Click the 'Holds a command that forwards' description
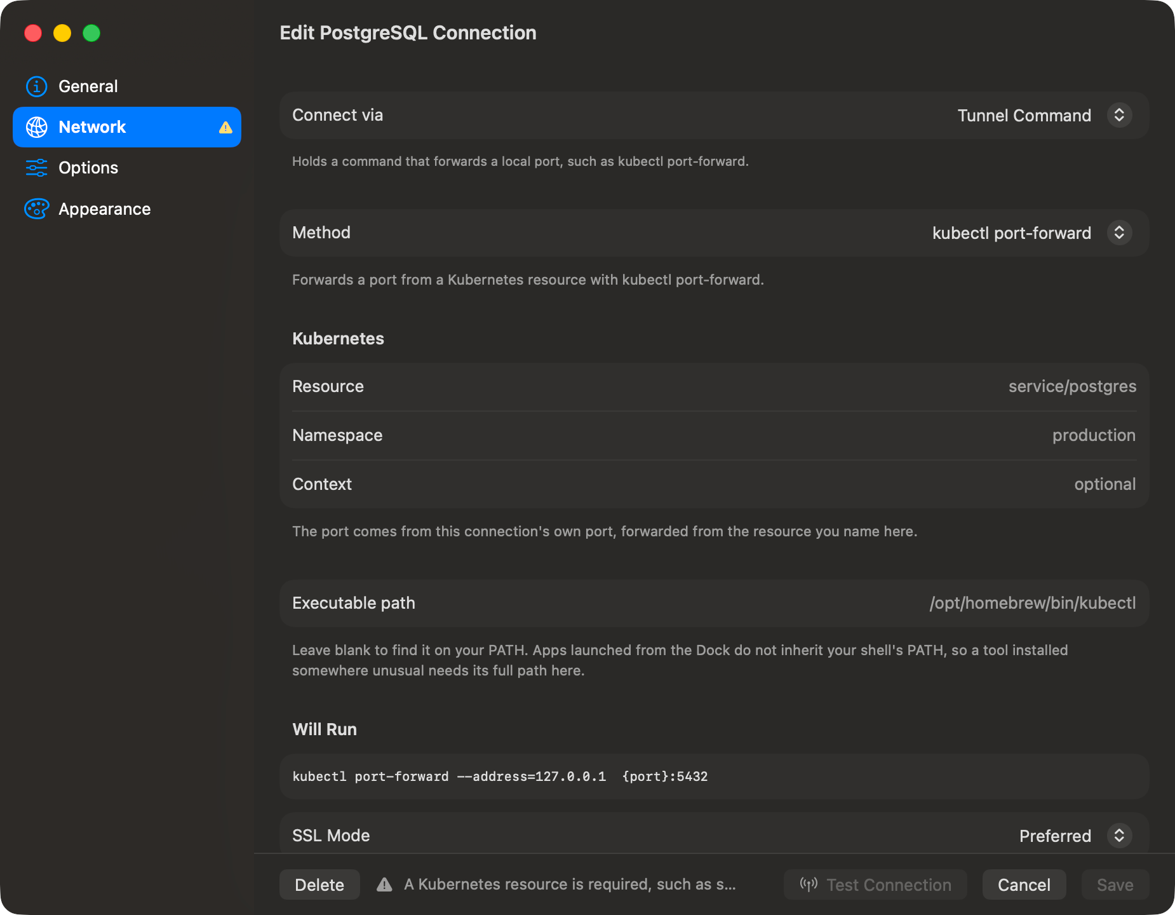Viewport: 1175px width, 915px height. [520, 161]
